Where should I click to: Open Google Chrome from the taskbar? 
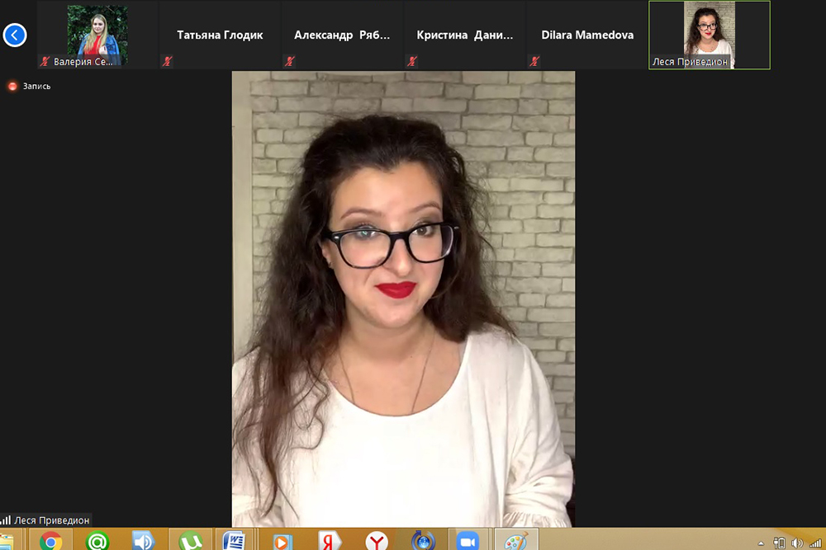[x=50, y=541]
